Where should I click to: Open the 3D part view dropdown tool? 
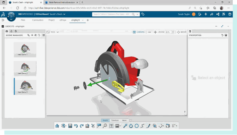tap(64, 126)
